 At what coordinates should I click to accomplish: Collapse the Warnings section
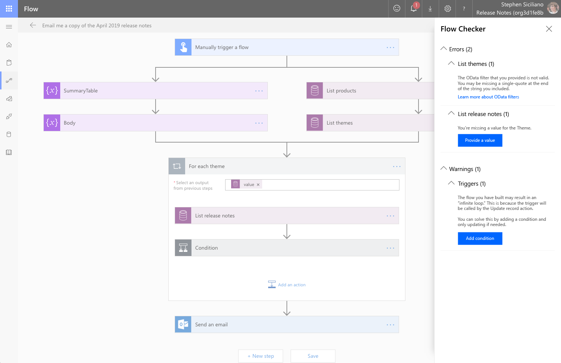(x=444, y=168)
